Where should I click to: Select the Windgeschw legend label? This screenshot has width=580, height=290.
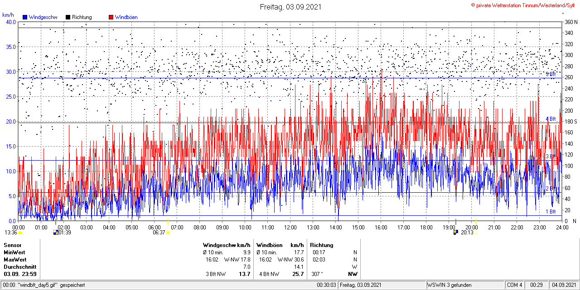[43, 17]
